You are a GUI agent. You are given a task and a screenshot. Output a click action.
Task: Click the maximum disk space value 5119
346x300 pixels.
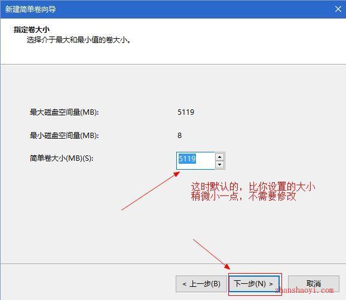coord(186,112)
